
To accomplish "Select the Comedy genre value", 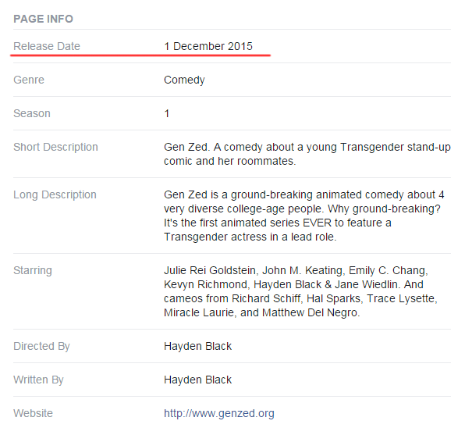I will pos(184,80).
